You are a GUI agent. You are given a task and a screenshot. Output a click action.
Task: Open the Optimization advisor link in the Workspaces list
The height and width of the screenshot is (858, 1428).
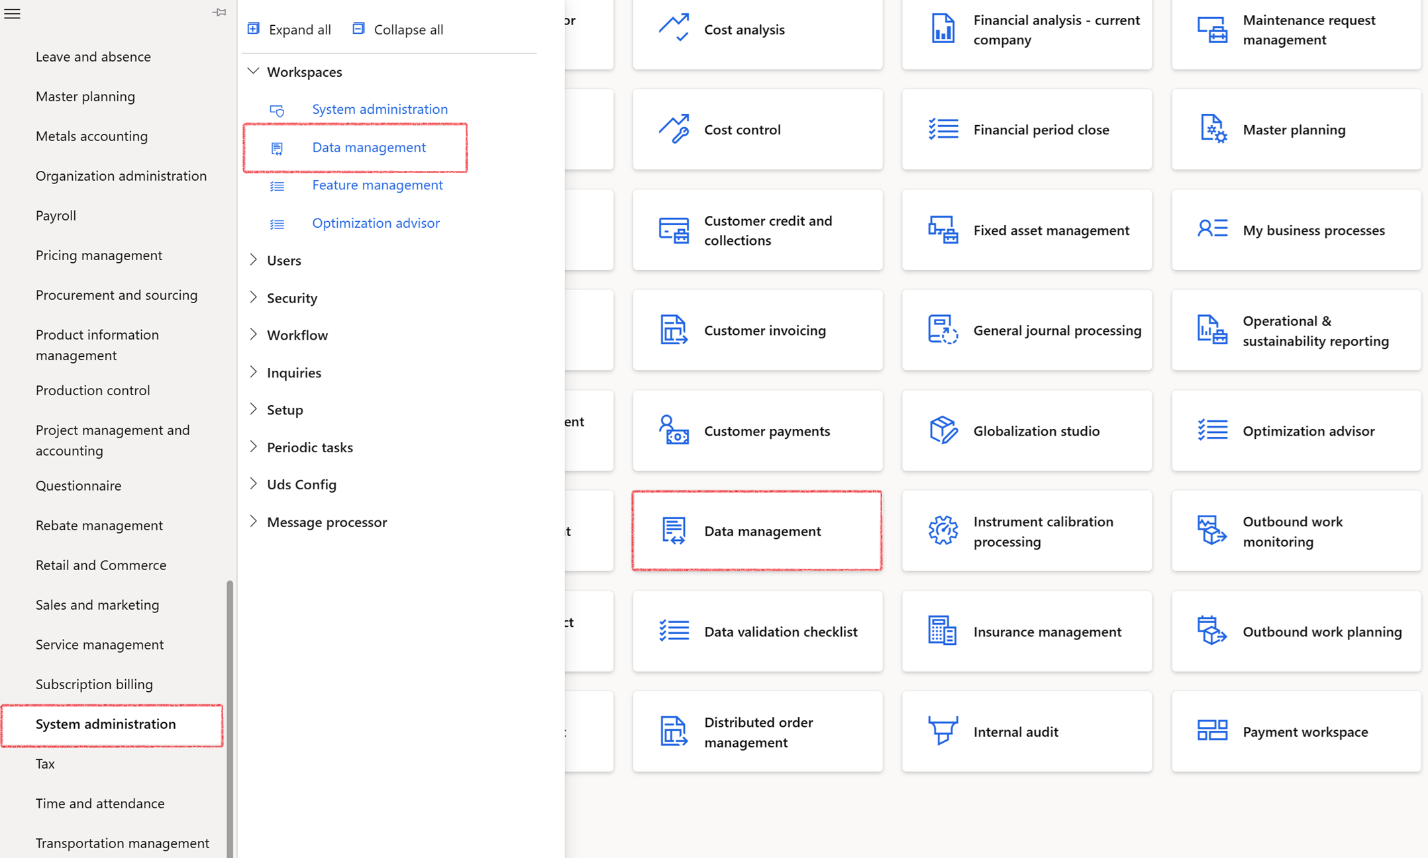click(376, 223)
